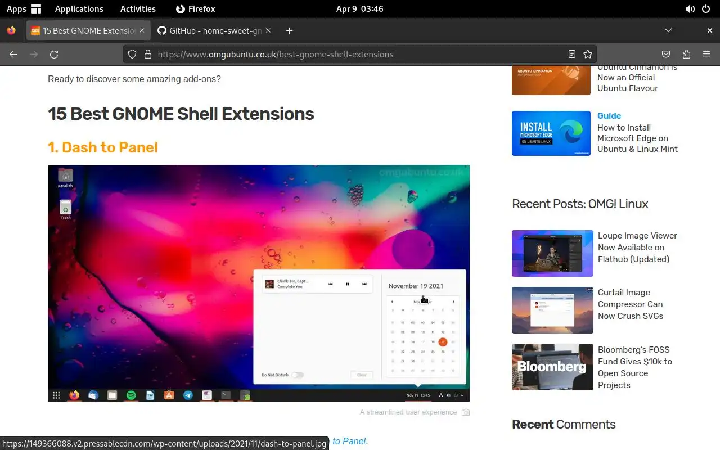Open the 1. Dash to Panel heading link
The height and width of the screenshot is (450, 720).
[x=103, y=147]
